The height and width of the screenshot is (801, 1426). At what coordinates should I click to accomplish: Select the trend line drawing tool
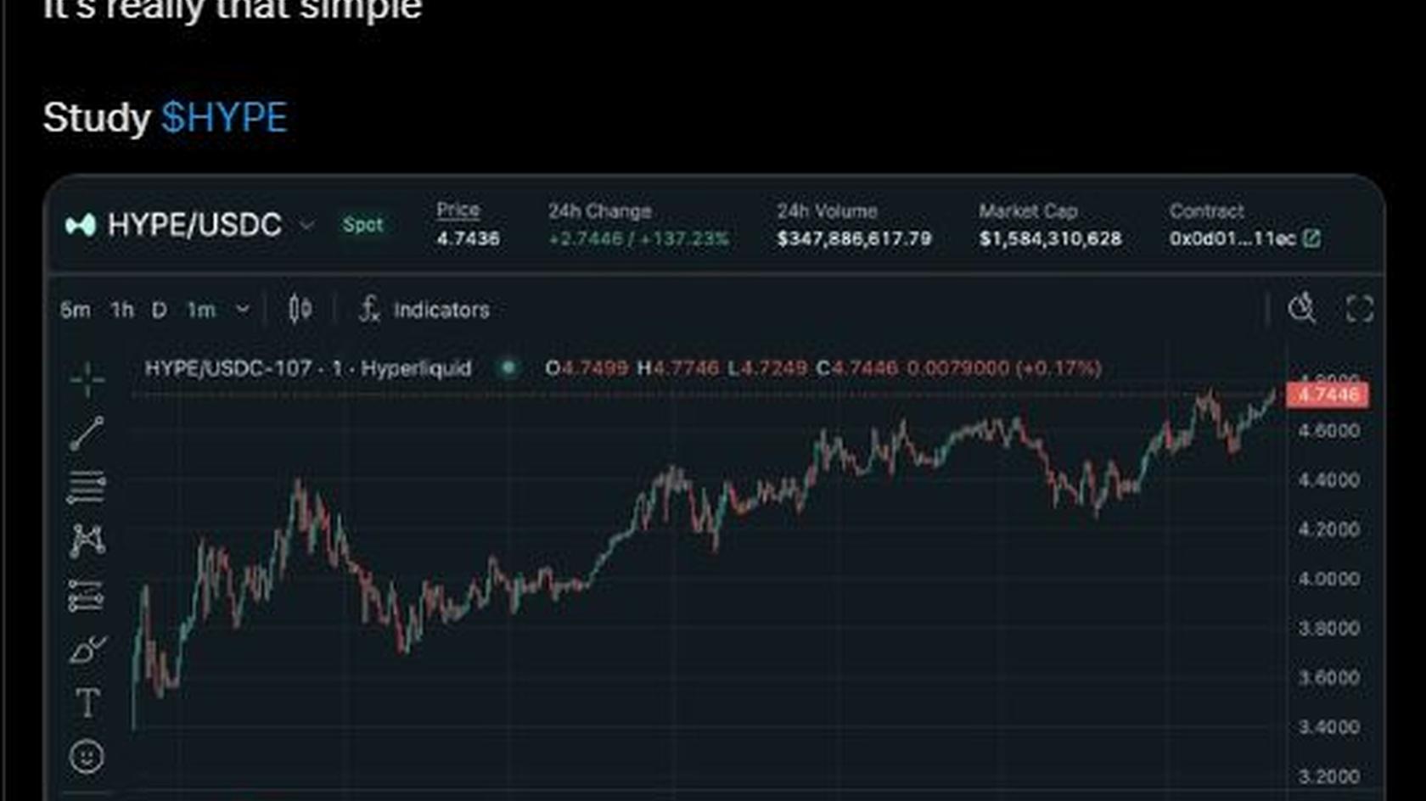87,434
